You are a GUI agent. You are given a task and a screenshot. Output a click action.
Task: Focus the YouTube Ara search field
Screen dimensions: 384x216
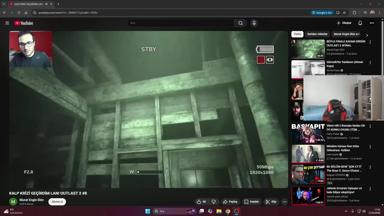[x=181, y=23]
